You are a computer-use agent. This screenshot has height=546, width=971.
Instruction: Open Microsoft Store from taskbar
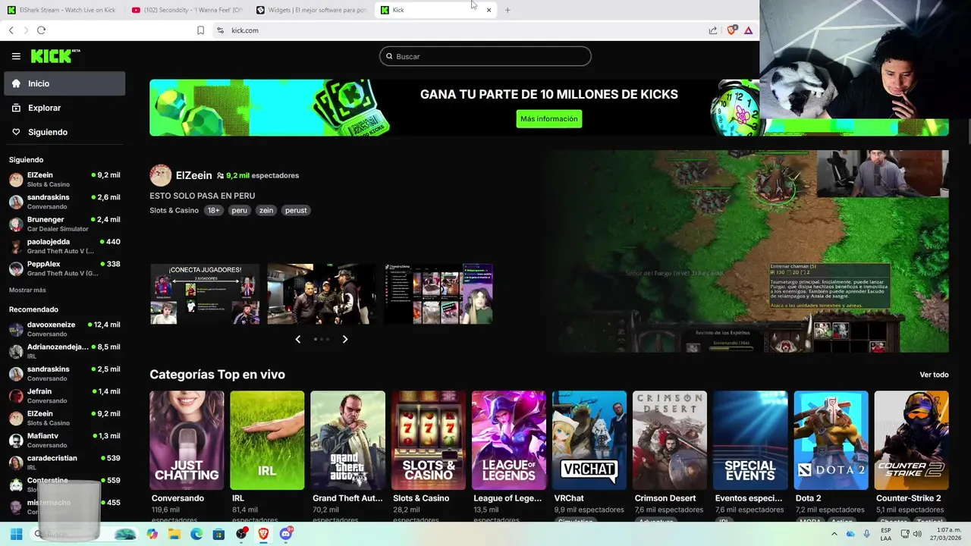[218, 534]
